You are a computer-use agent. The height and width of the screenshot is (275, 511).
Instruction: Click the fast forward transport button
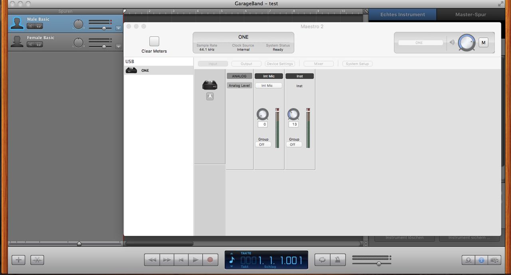coord(167,260)
